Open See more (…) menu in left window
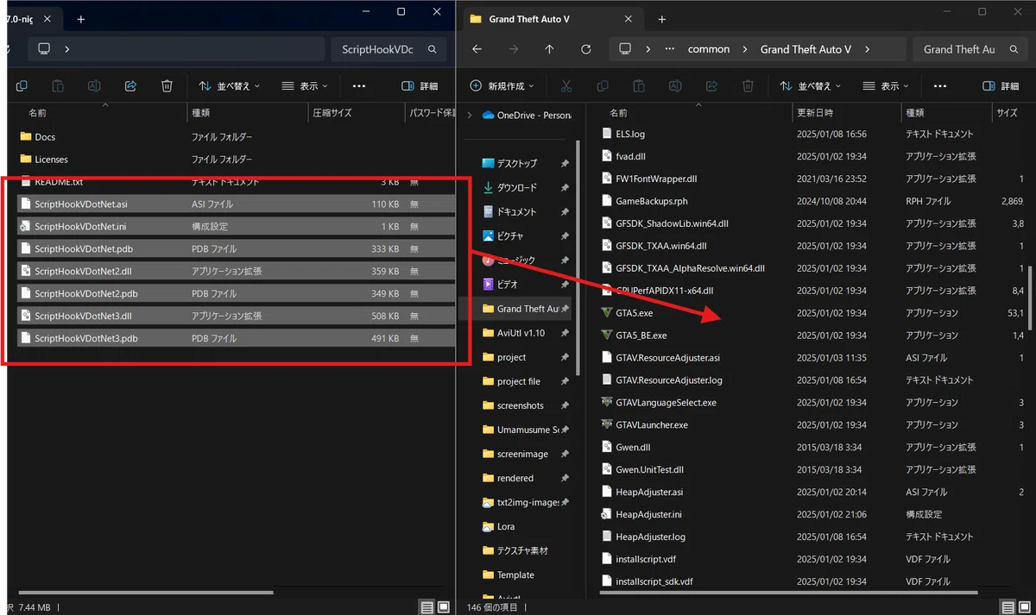Screen dimensions: 1036x615 point(359,86)
